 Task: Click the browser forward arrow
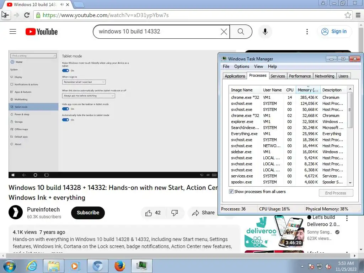(x=16, y=15)
